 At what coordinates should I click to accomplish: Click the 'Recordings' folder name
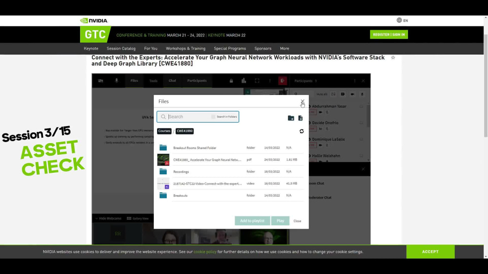coord(181,172)
